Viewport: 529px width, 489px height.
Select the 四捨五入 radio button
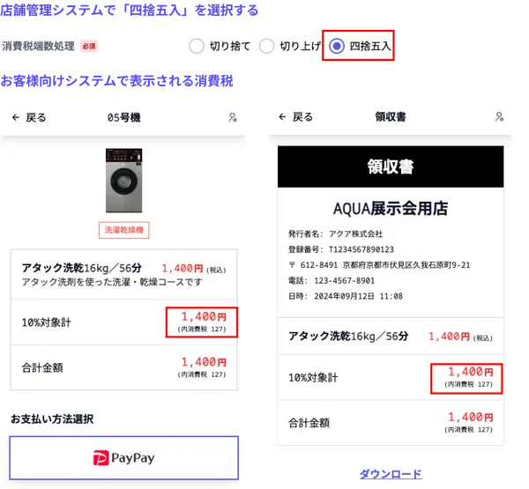(x=337, y=46)
